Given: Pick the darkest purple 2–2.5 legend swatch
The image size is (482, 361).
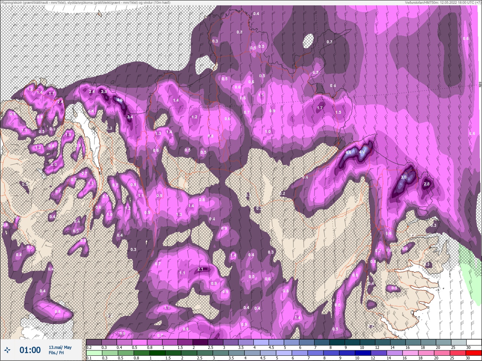Looking at the screenshot, I should click(x=201, y=342).
